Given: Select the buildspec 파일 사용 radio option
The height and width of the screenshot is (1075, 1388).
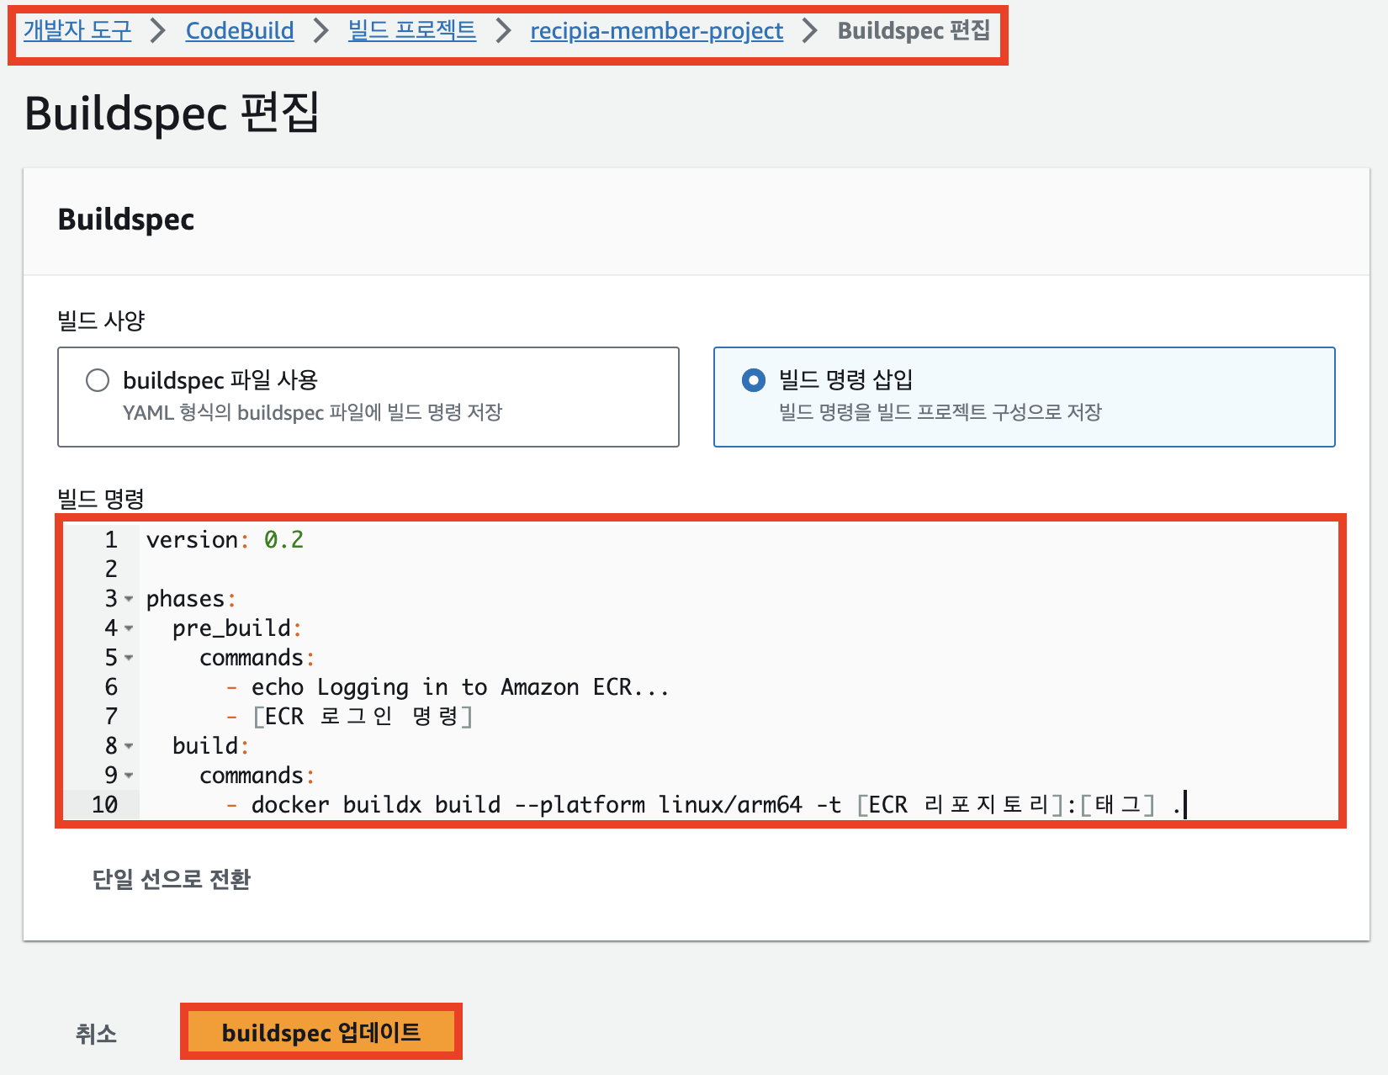Looking at the screenshot, I should [98, 380].
